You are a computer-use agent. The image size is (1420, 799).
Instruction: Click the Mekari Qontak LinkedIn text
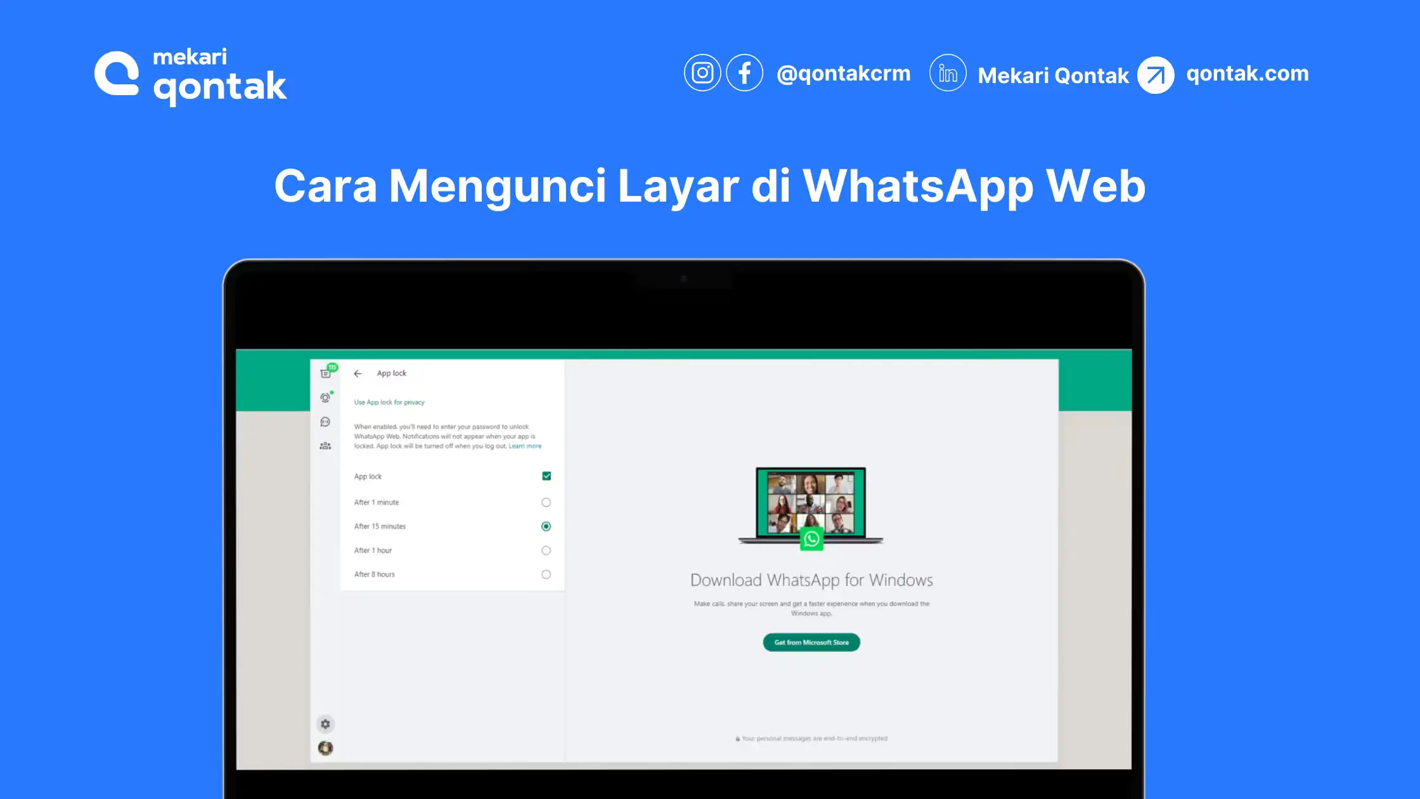click(1053, 76)
